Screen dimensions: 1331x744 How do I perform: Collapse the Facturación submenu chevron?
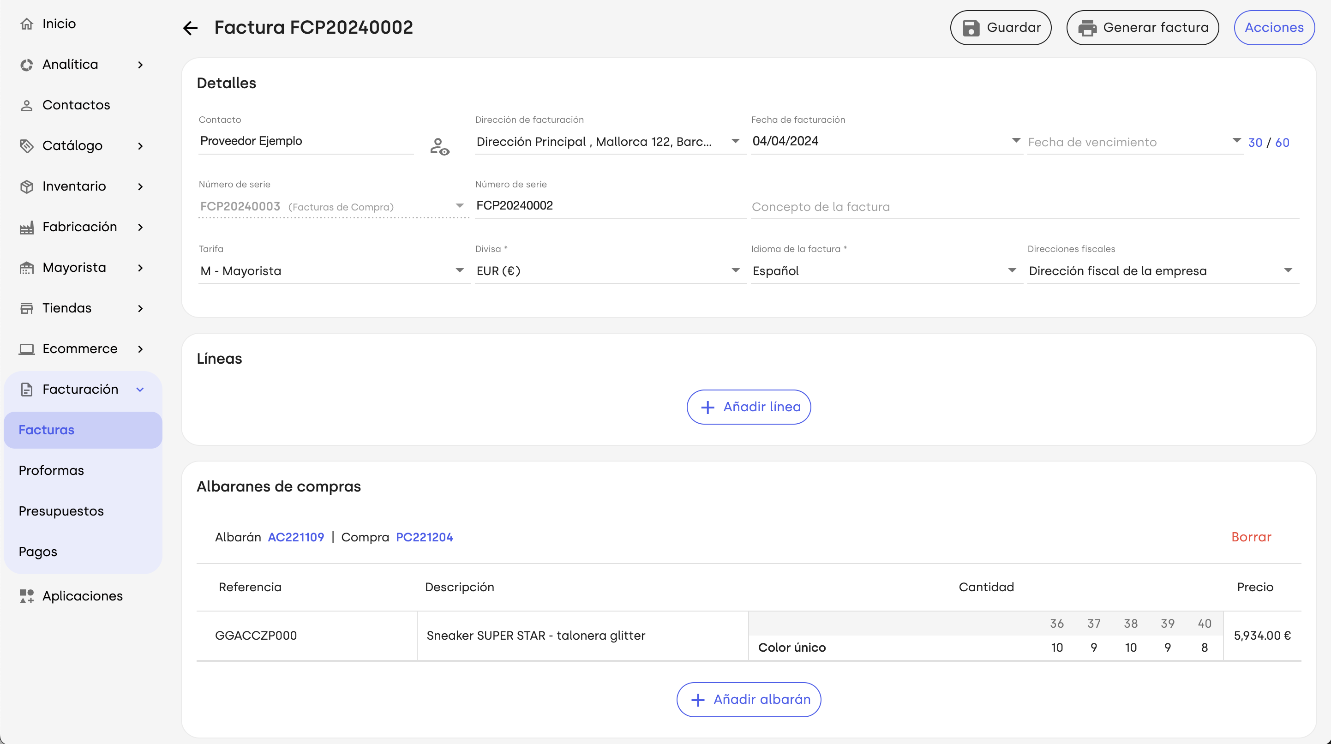(x=140, y=390)
